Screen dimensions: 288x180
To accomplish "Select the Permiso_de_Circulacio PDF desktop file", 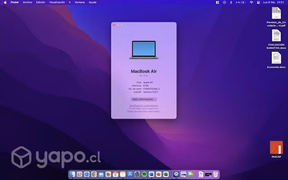I will tap(276, 17).
